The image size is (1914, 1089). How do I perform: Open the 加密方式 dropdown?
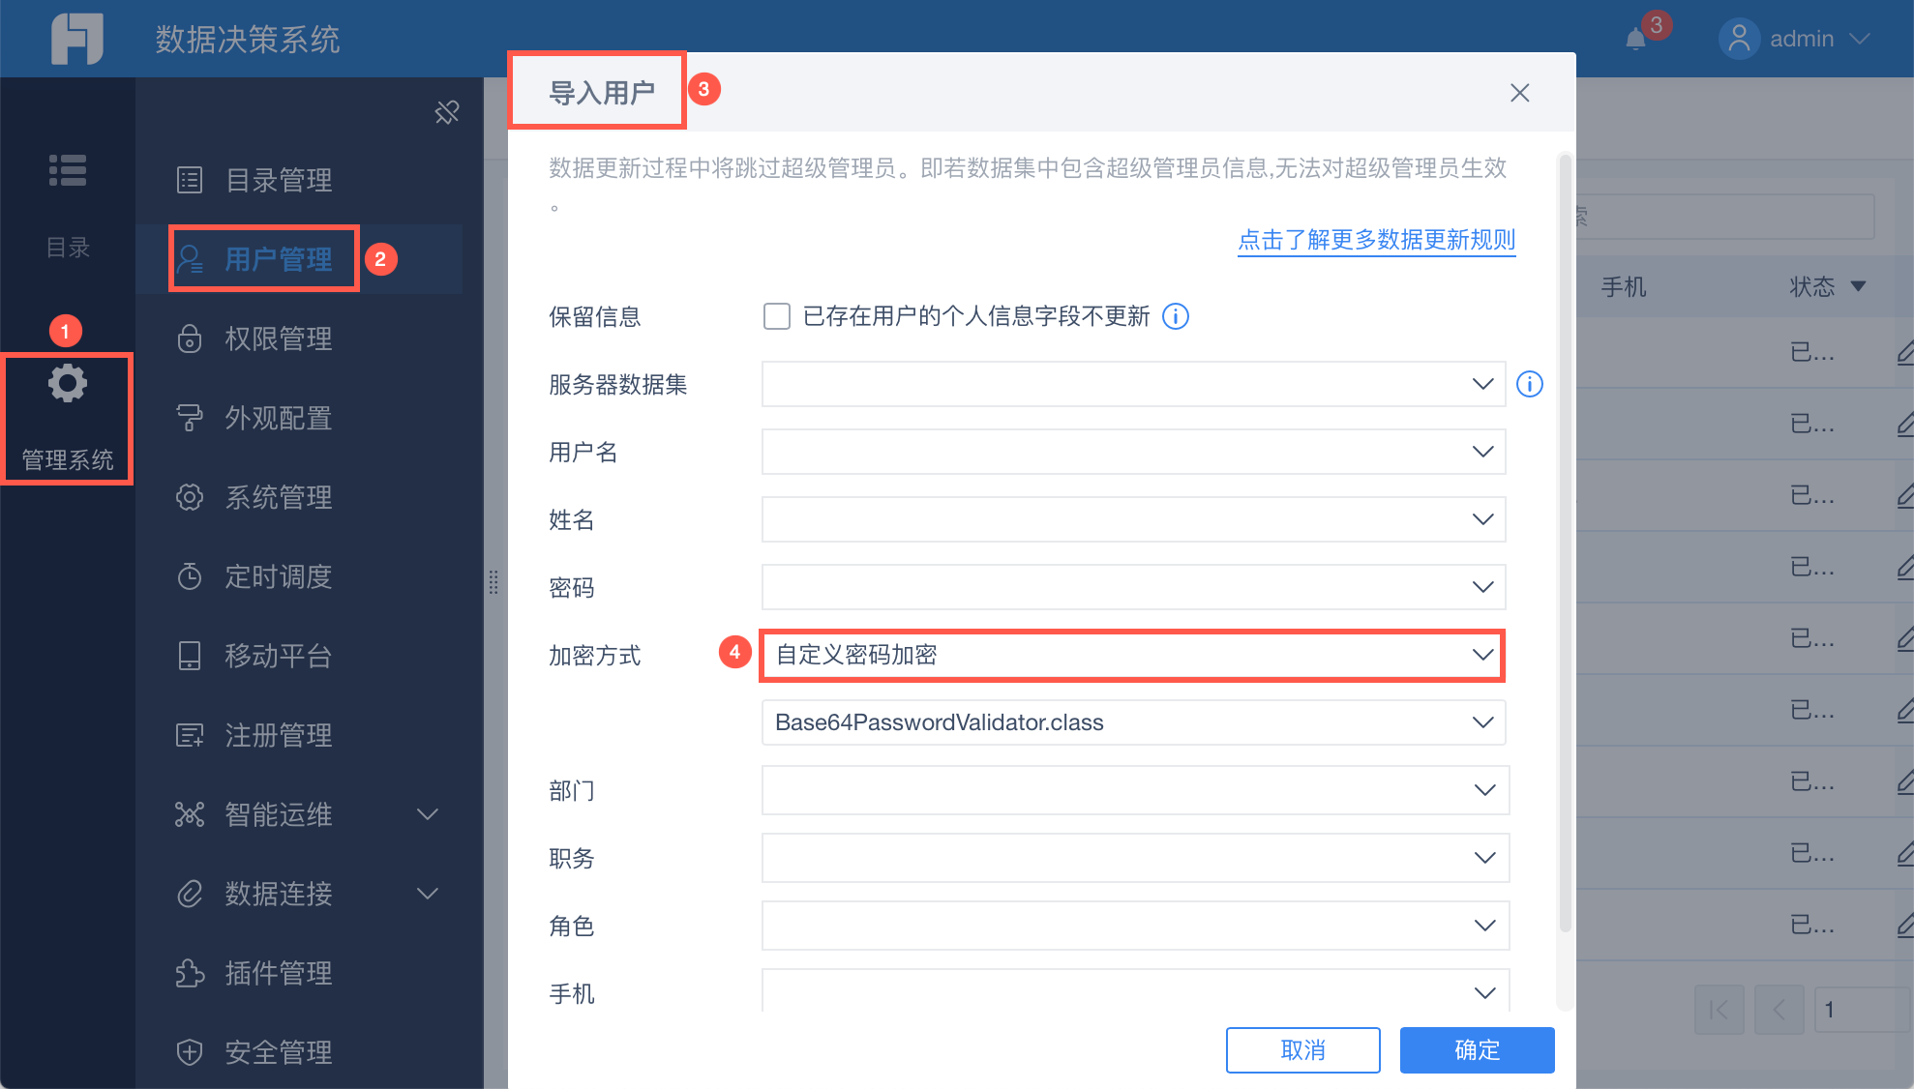[x=1132, y=655]
